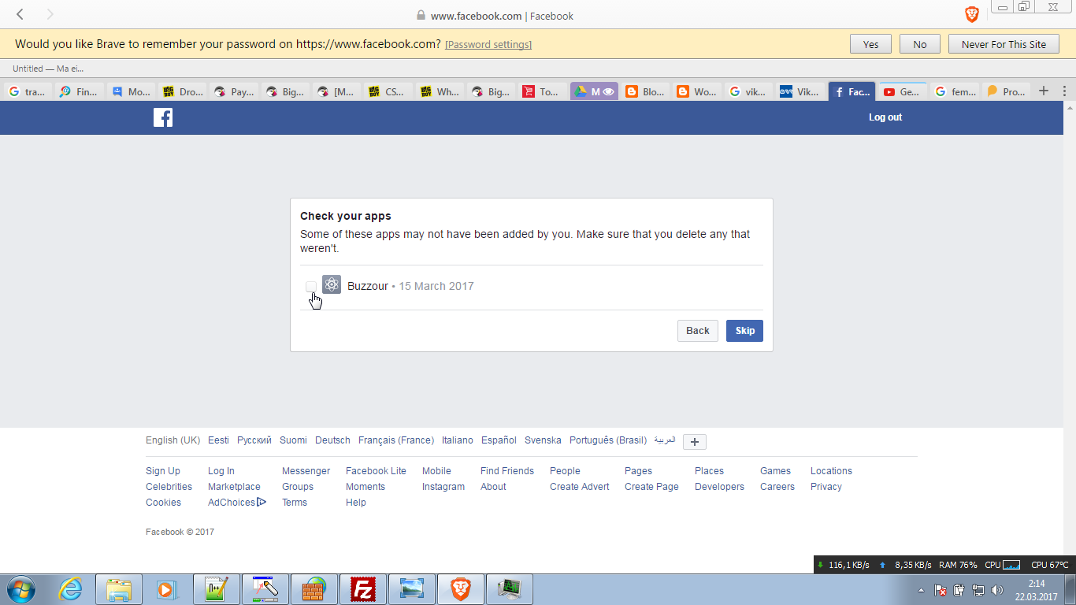Switch to the Google Drive 'M' tab
1076x605 pixels.
[595, 91]
